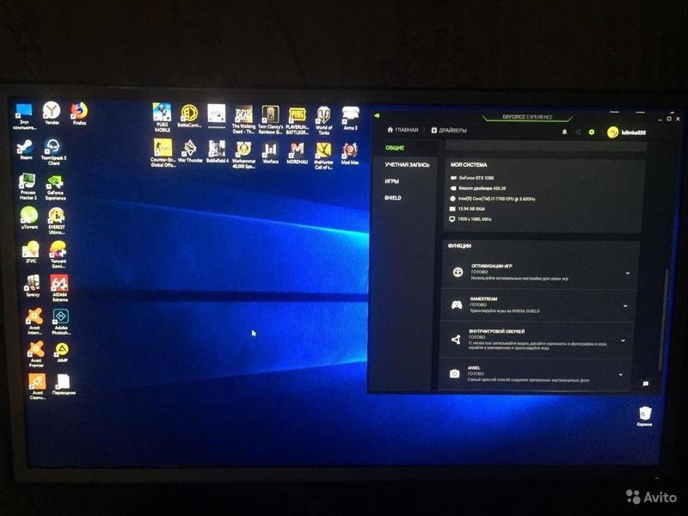
Task: Select the AIMP player shortcut
Action: [62, 353]
